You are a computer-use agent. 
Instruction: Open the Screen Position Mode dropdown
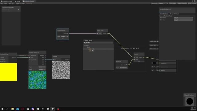click(64, 36)
